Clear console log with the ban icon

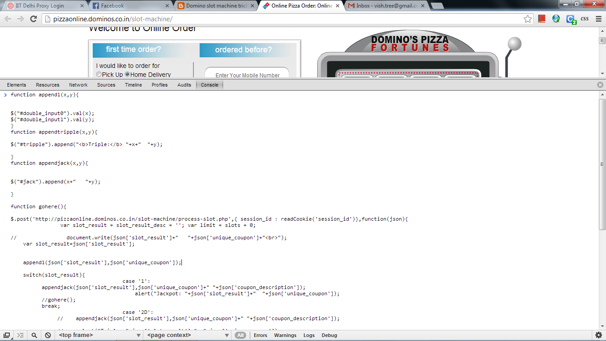pyautogui.click(x=48, y=335)
